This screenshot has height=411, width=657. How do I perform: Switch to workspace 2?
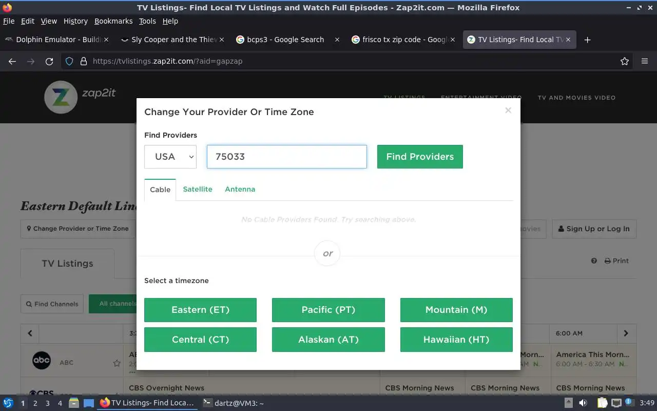point(35,403)
